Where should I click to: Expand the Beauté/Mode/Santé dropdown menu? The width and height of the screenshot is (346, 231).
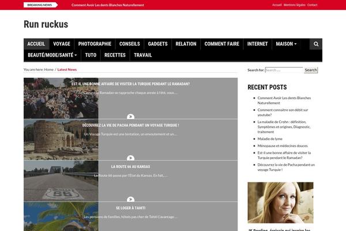[x=52, y=55]
